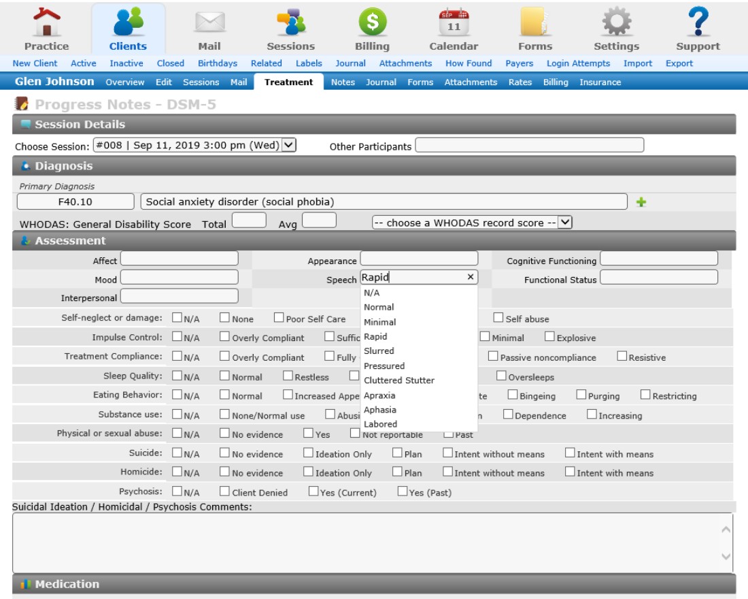Open the Settings gear icon
This screenshot has width=748, height=599.
(x=616, y=22)
